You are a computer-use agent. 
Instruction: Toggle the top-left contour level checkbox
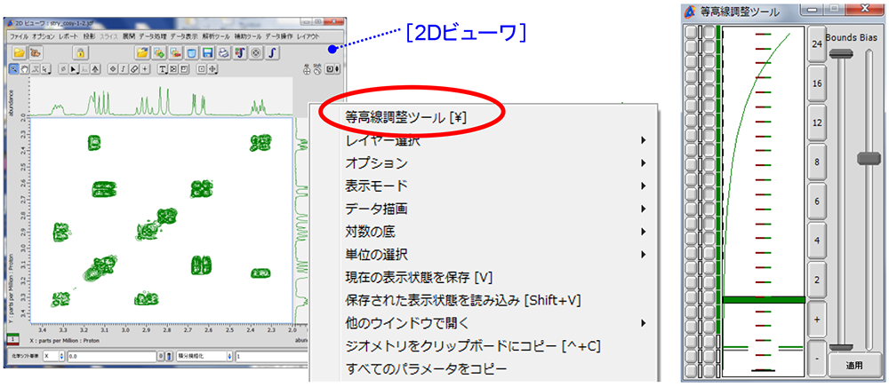coord(689,33)
